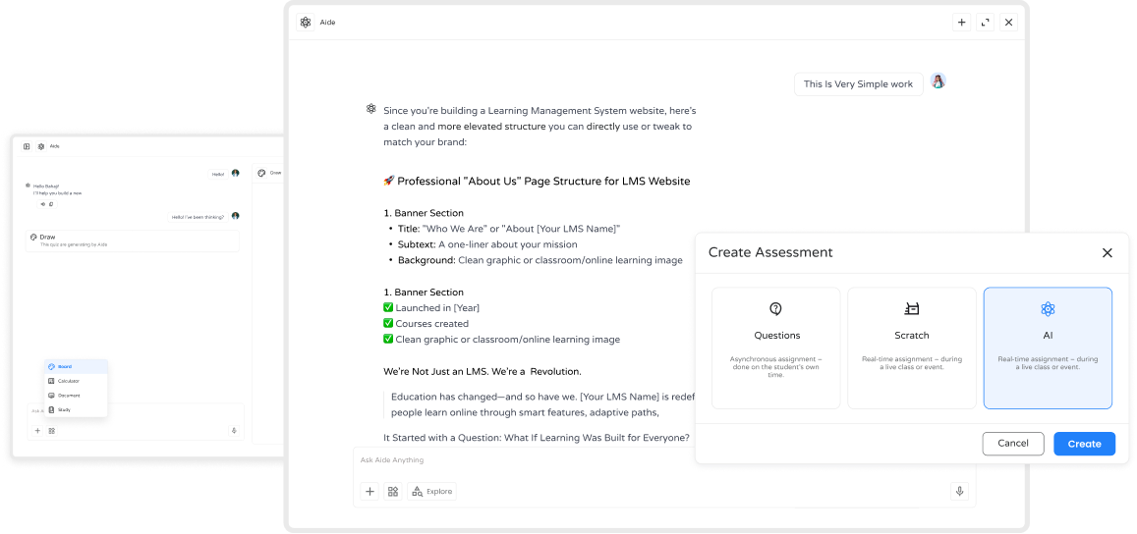
Task: Select the Questions assessment option
Action: point(776,347)
